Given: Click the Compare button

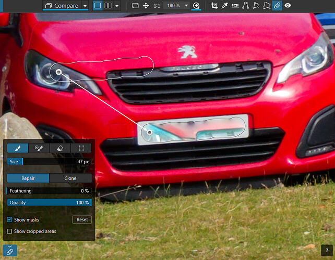Looking at the screenshot, I should pyautogui.click(x=62, y=6).
